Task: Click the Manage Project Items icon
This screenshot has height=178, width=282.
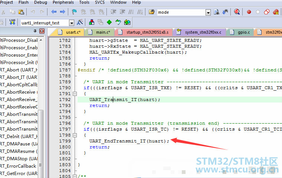Action: click(91, 23)
